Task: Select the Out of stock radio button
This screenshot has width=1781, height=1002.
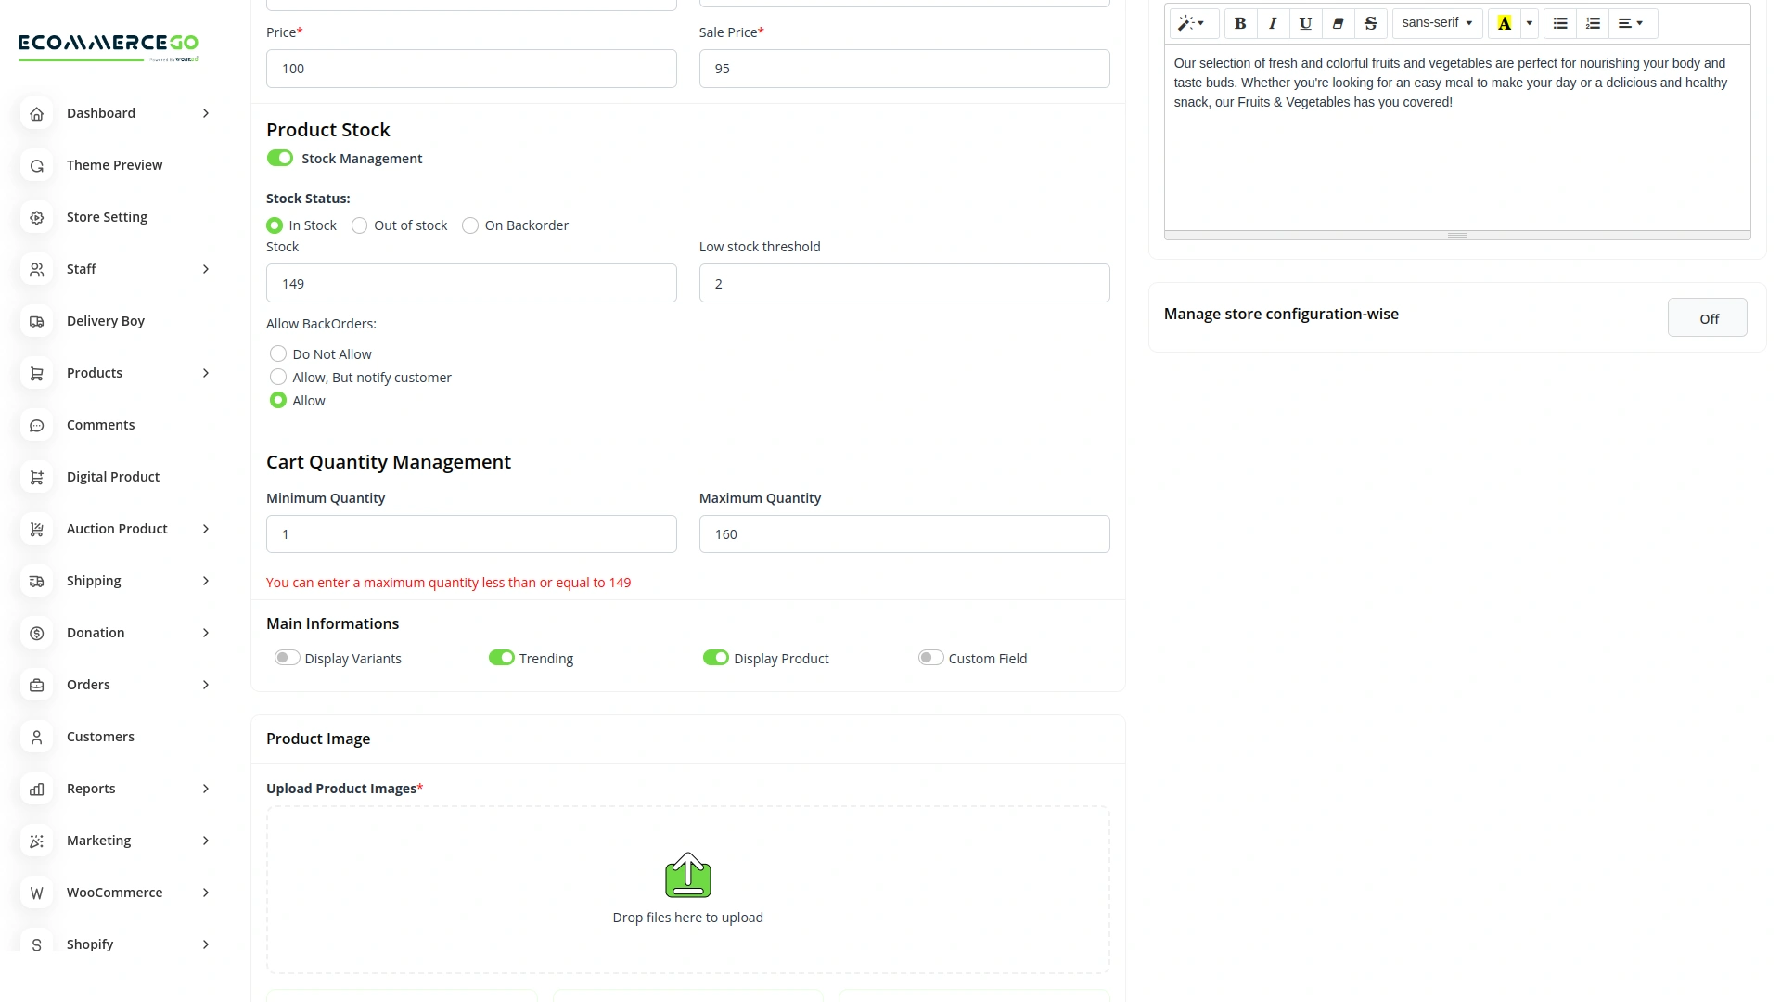Action: click(x=358, y=225)
